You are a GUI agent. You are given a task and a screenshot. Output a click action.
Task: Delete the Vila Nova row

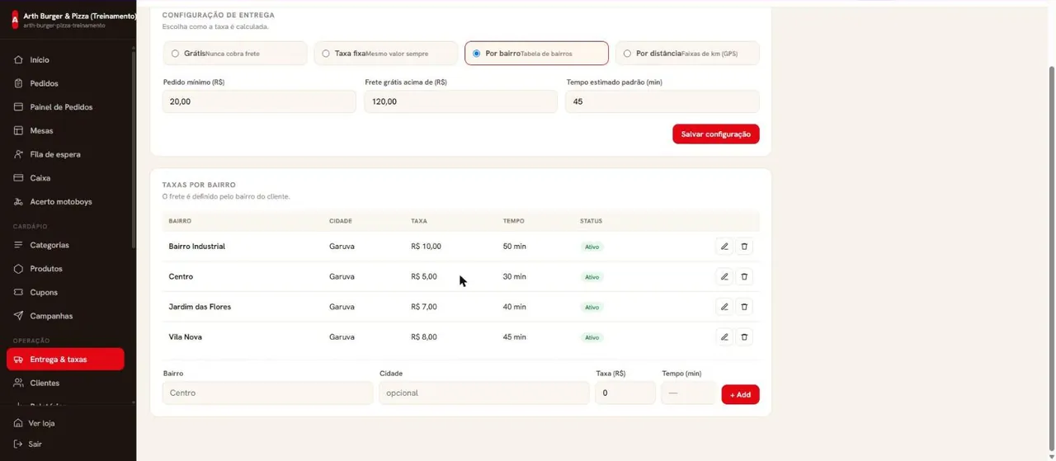tap(744, 336)
